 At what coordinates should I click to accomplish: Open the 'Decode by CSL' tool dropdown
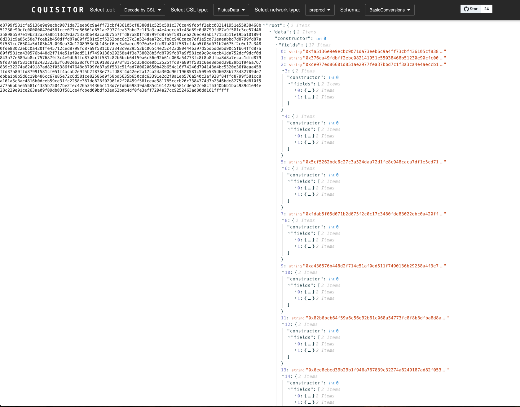(x=142, y=10)
